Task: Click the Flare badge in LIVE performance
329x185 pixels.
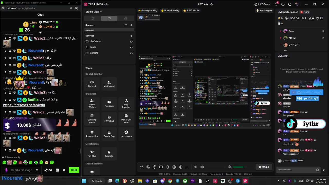Action: point(305,12)
